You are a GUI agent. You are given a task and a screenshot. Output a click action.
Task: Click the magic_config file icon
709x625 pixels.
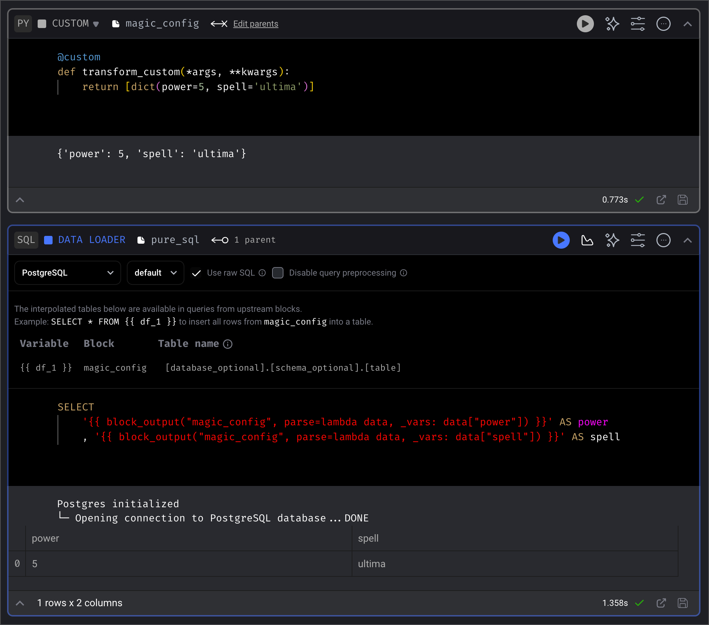click(115, 24)
